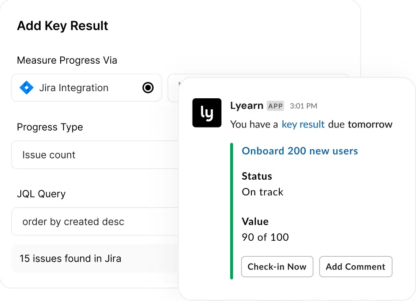Click the green status bar of attachment
This screenshot has height=301, width=416.
pos(231,211)
